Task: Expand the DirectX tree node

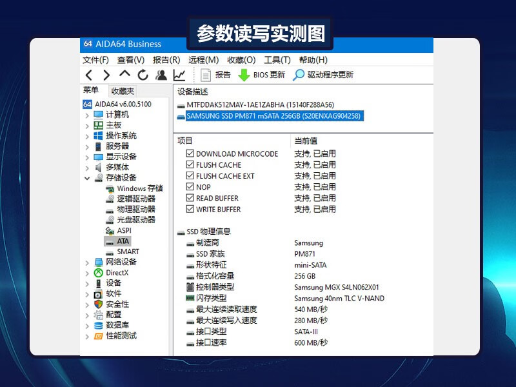Action: (x=87, y=273)
